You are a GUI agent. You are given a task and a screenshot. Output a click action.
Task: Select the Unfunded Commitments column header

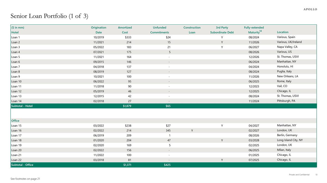point(160,30)
